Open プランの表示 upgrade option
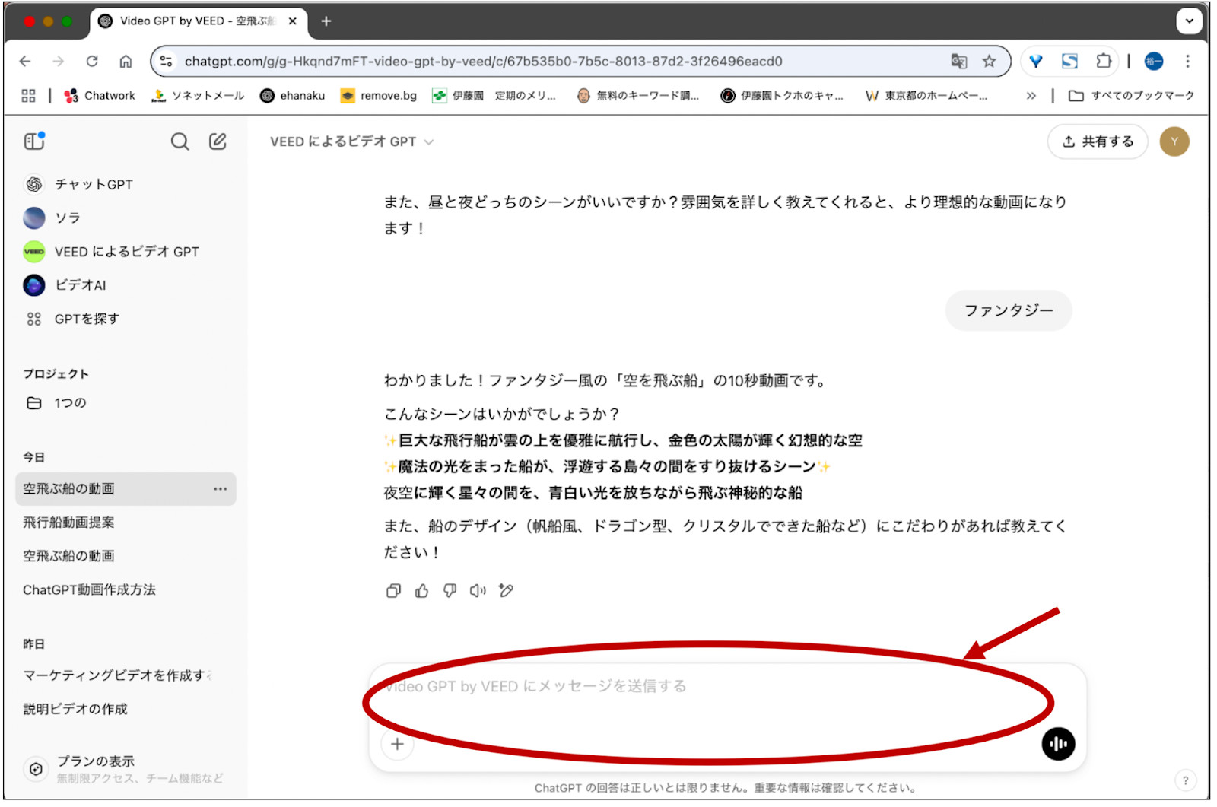1217x807 pixels. coord(126,769)
